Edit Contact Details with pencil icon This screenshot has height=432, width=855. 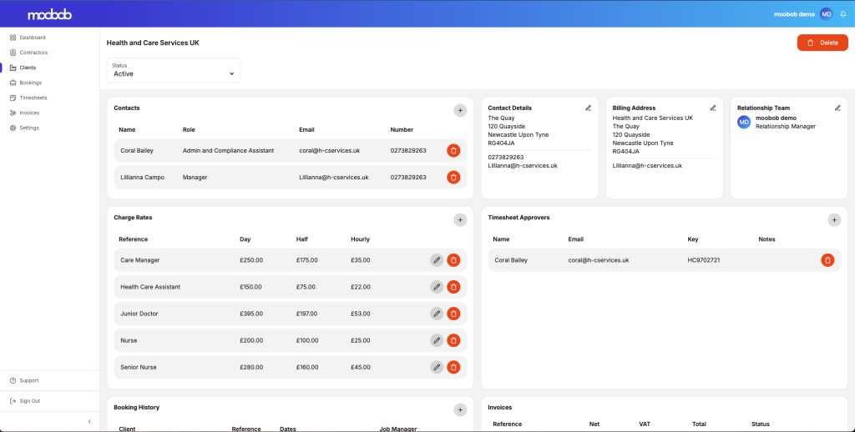pyautogui.click(x=588, y=108)
